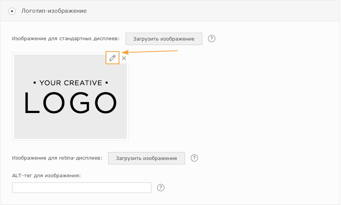
Task: Click the Изображение для стандартных дисплеев label
Action: click(x=66, y=39)
